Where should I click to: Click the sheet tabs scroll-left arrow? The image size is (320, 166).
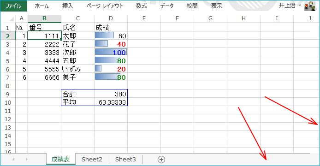coord(13,159)
